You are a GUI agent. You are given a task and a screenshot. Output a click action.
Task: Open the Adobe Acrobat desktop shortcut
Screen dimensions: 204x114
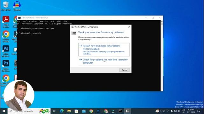pos(6,22)
